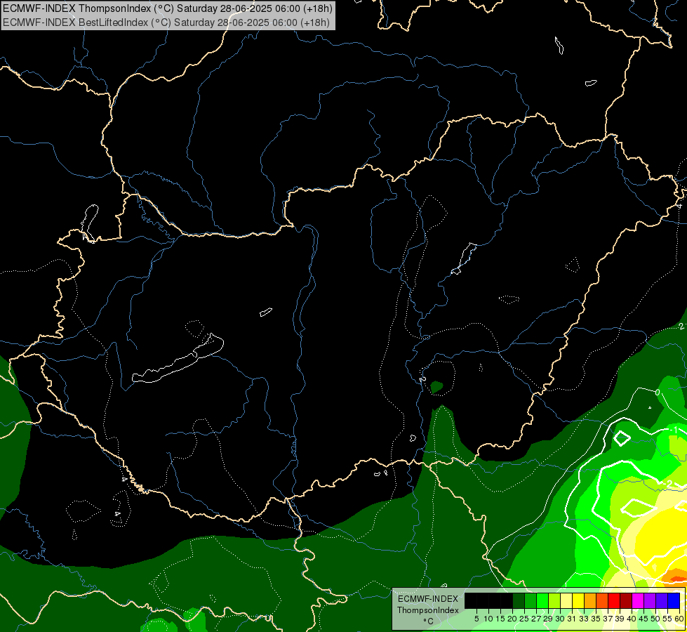The image size is (687, 632).
Task: Click the legend tick value 35
Action: (x=596, y=619)
